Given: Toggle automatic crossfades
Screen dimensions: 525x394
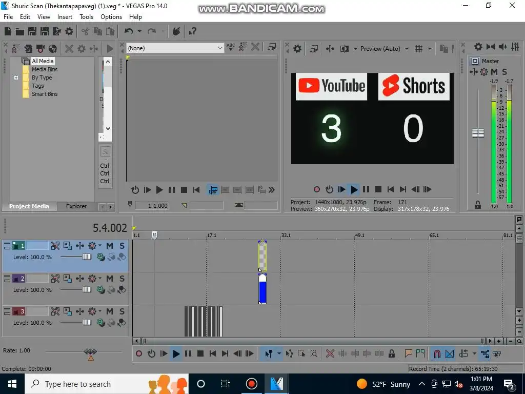Looking at the screenshot, I should click(450, 354).
